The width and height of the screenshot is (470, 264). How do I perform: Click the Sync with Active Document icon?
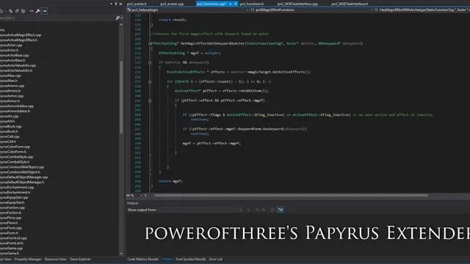(x=11, y=11)
